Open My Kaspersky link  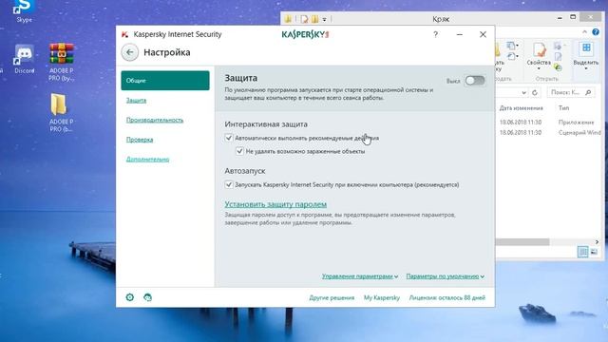(x=382, y=297)
